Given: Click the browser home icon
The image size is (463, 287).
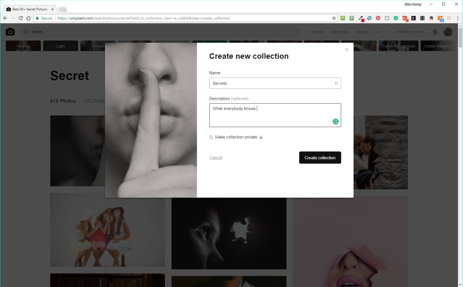Looking at the screenshot, I should 29,18.
